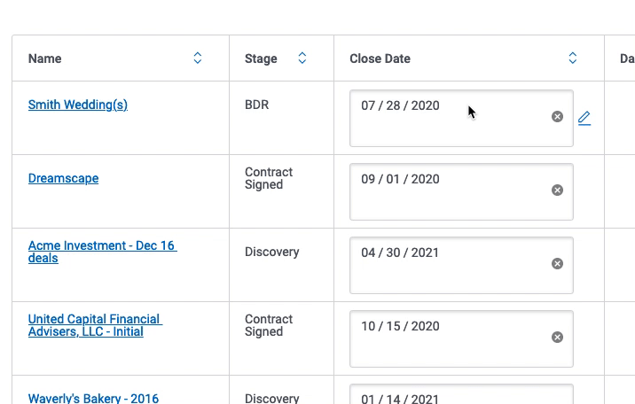Click the Stage column header
This screenshot has height=404, width=635.
pyautogui.click(x=261, y=58)
